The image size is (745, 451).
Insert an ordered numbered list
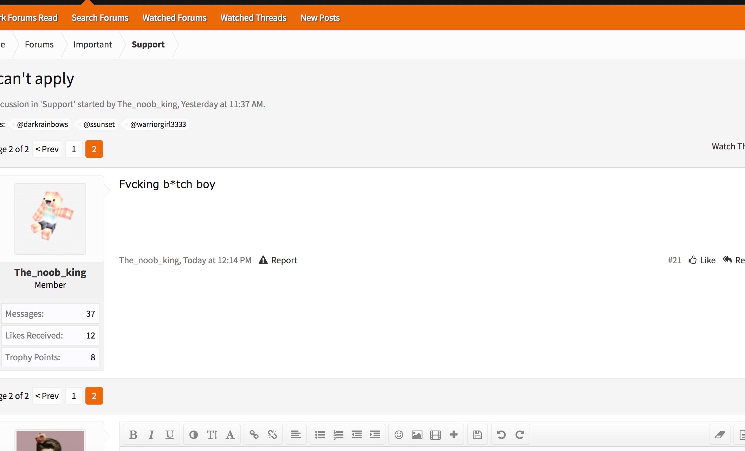tap(338, 435)
